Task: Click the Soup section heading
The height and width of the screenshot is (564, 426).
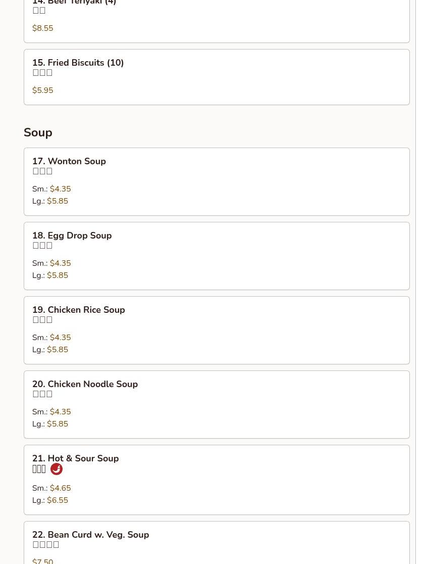Action: click(38, 132)
